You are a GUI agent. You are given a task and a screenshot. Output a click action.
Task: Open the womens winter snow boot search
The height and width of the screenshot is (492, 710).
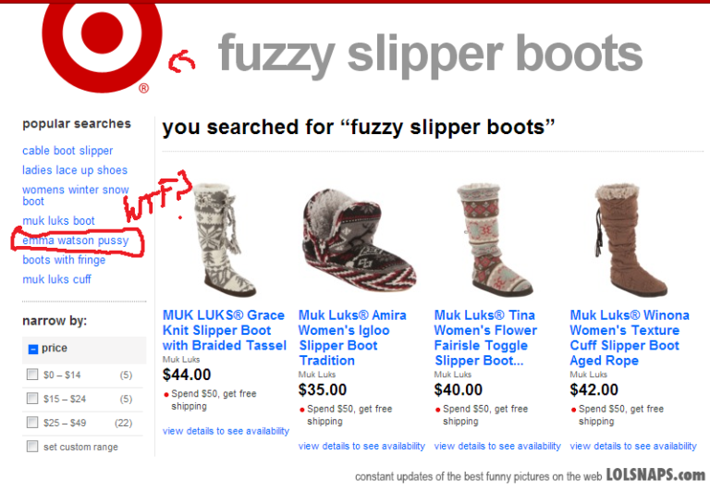tap(76, 195)
